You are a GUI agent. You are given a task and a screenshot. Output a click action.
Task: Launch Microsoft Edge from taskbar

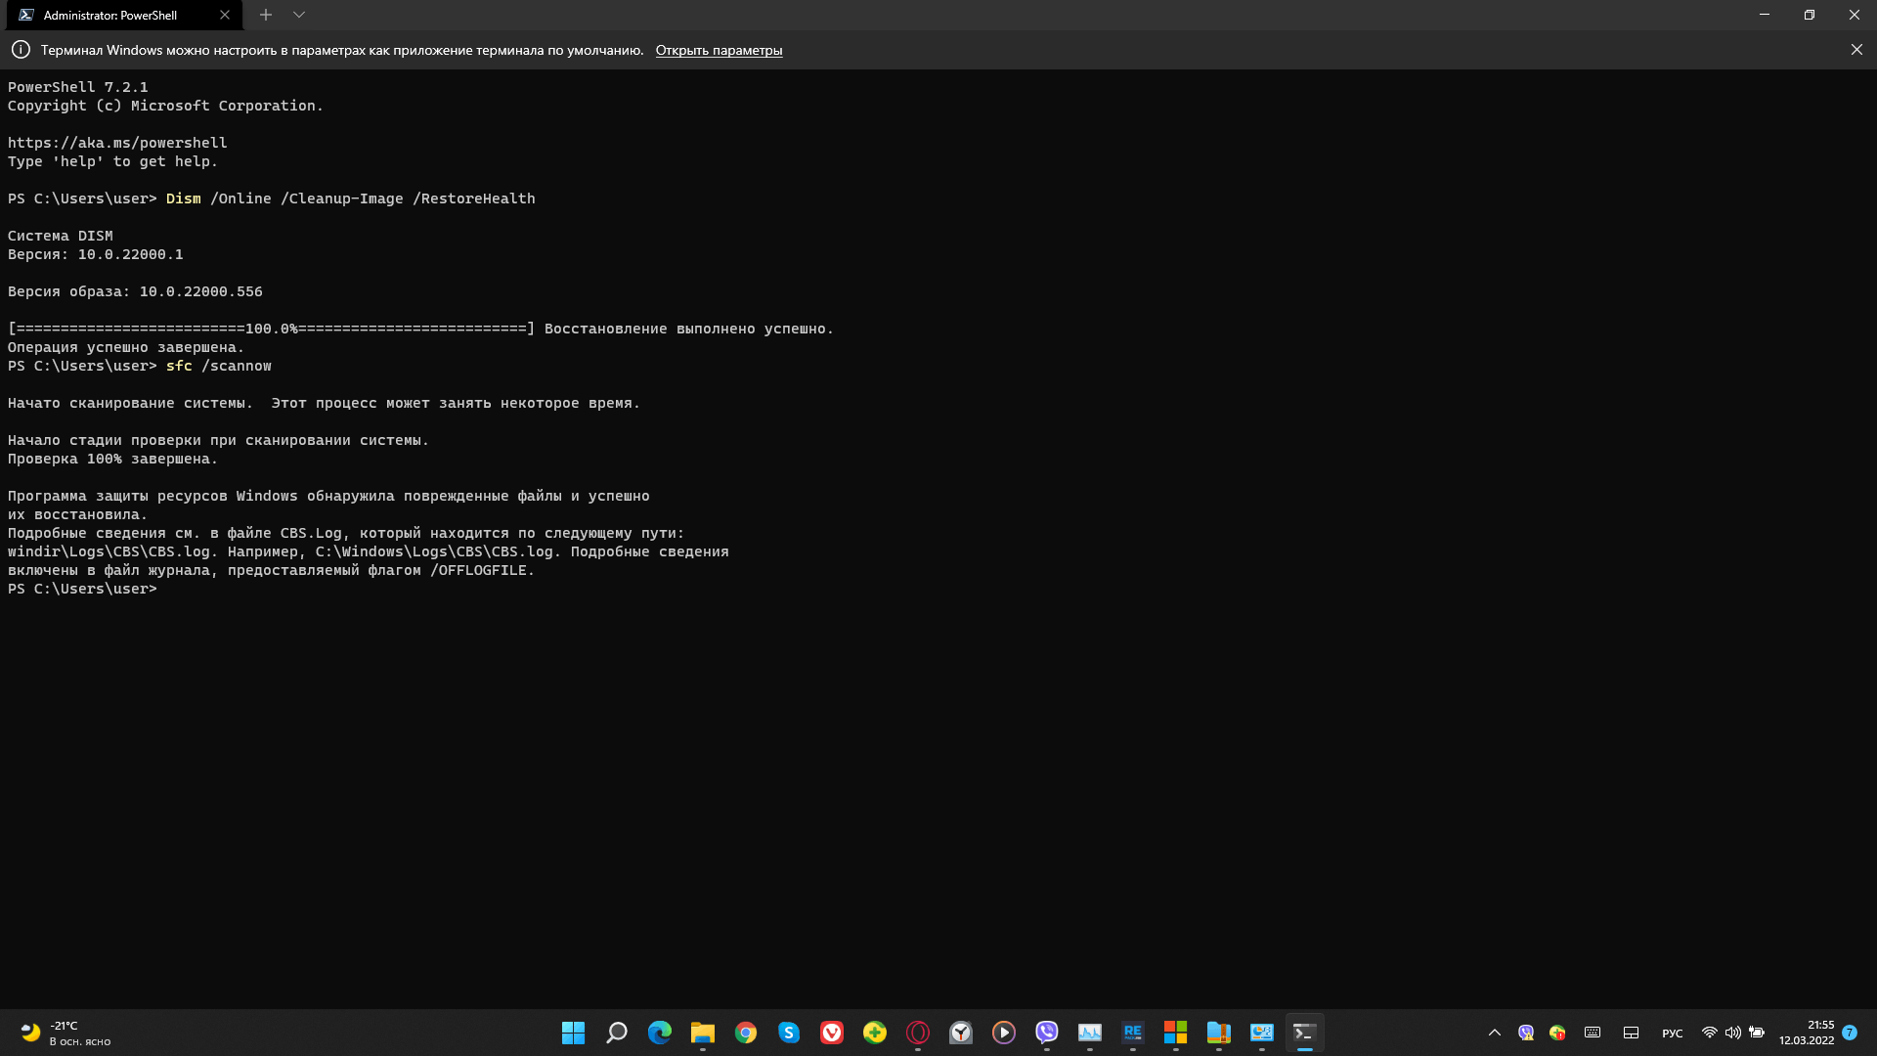coord(659,1033)
